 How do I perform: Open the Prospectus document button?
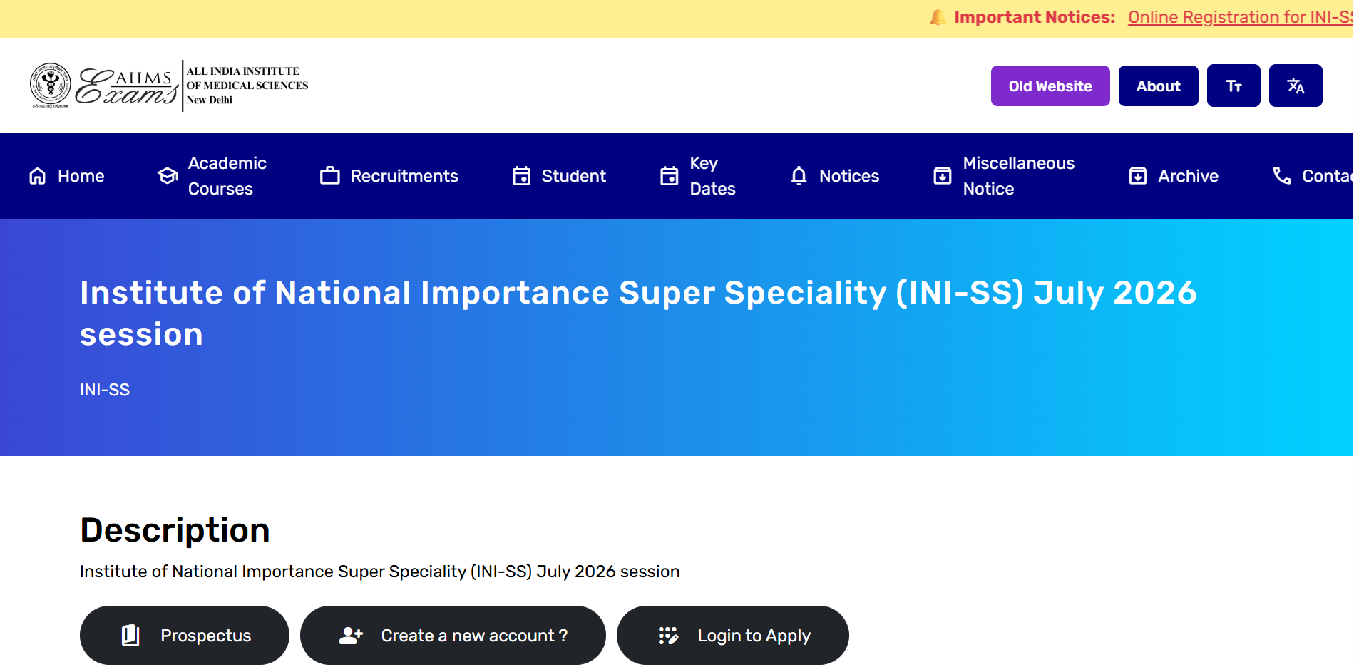185,635
